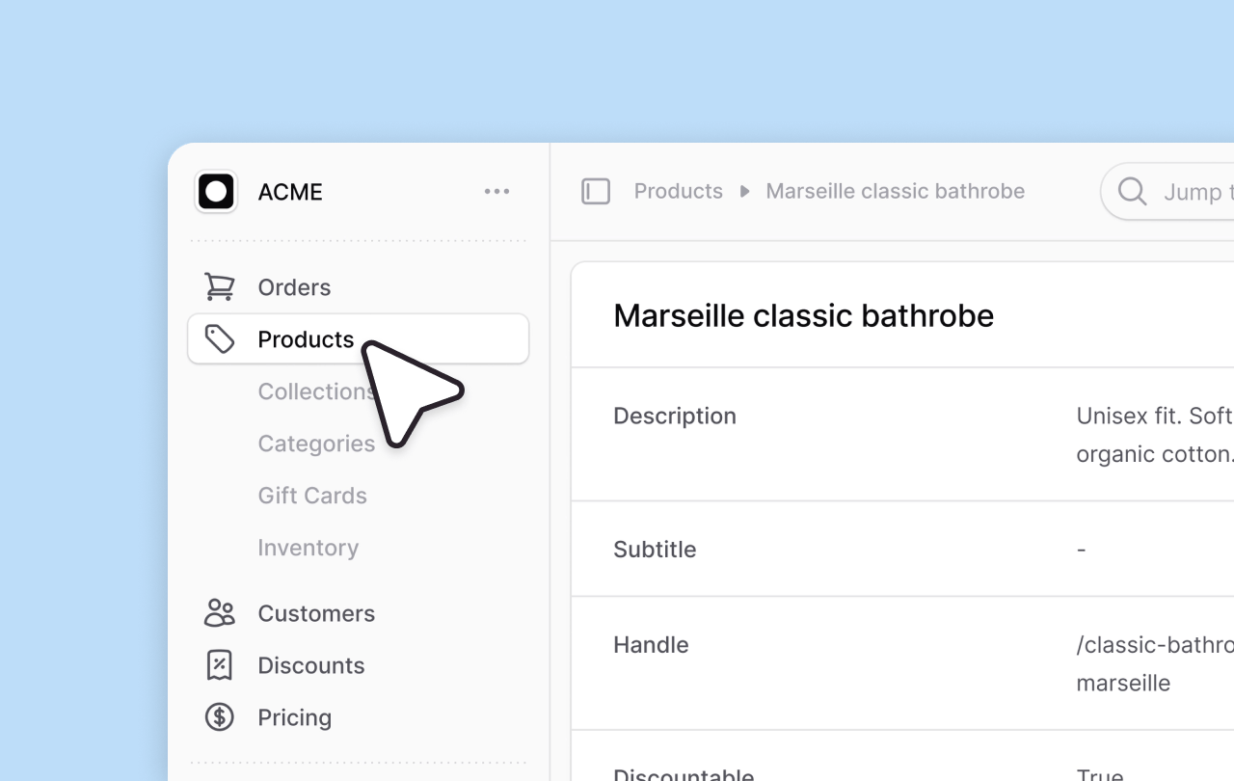Viewport: 1234px width, 781px height.
Task: Open the search magnifier icon
Action: [1131, 191]
